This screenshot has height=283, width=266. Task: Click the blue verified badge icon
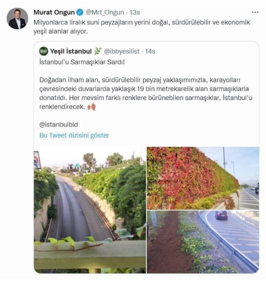(x=79, y=12)
